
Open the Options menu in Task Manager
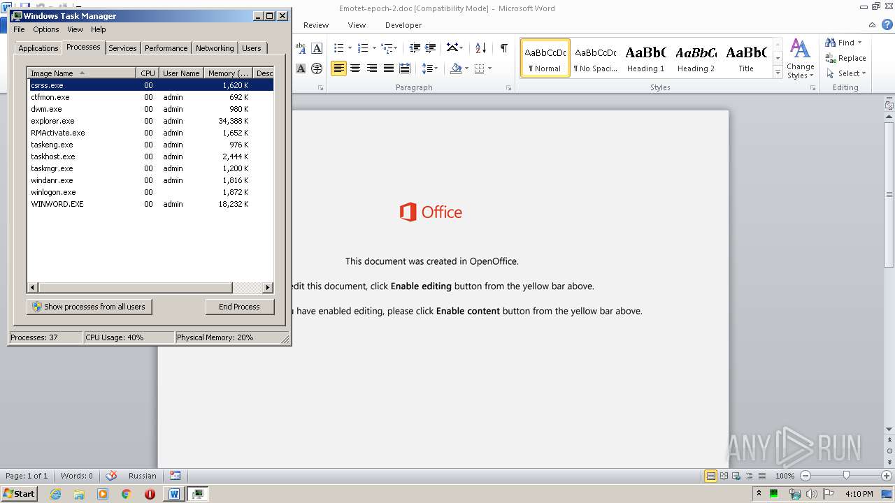(x=46, y=29)
